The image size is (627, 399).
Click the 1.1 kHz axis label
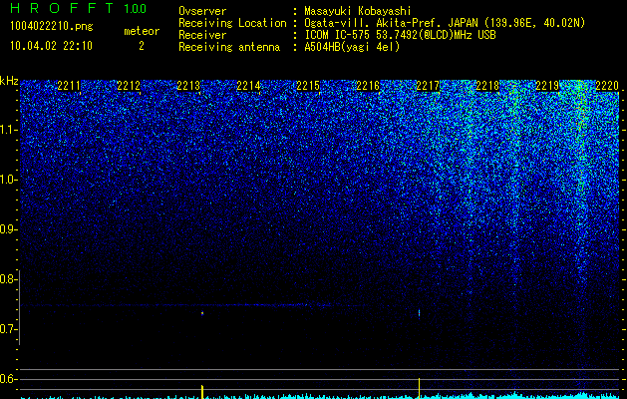click(7, 130)
